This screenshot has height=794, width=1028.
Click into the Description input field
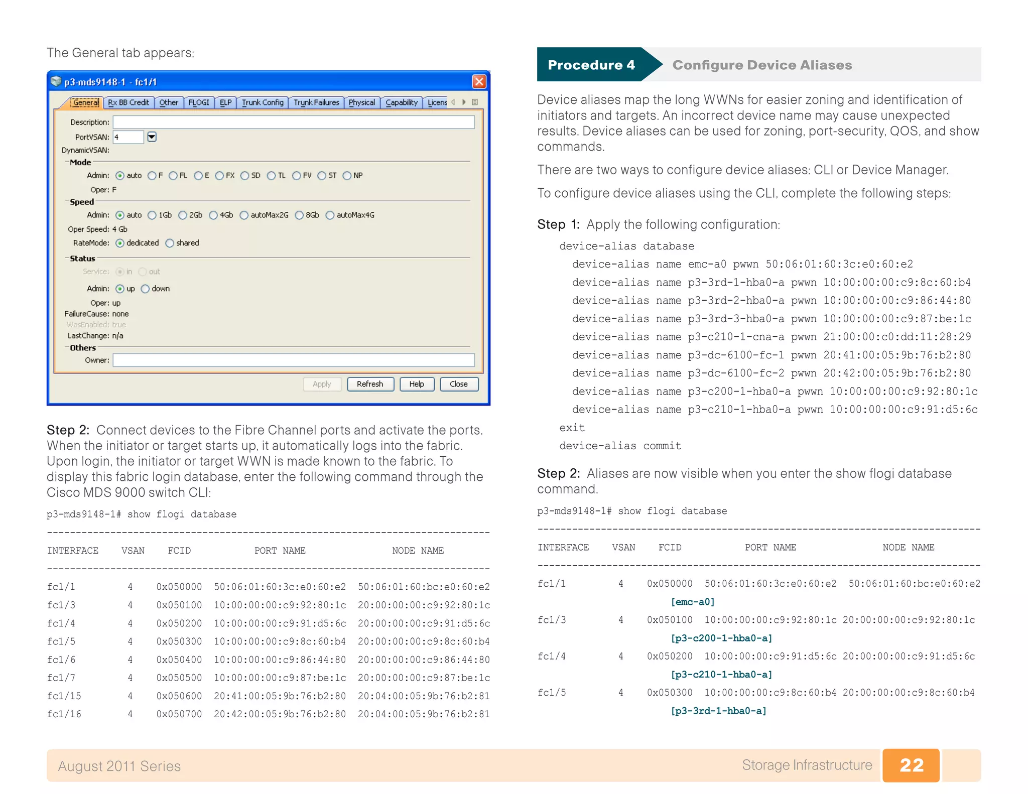(x=293, y=122)
